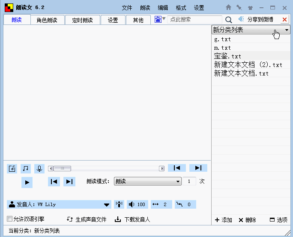The width and height of the screenshot is (293, 237).
Task: Open the 格式 menu
Action: point(181,8)
